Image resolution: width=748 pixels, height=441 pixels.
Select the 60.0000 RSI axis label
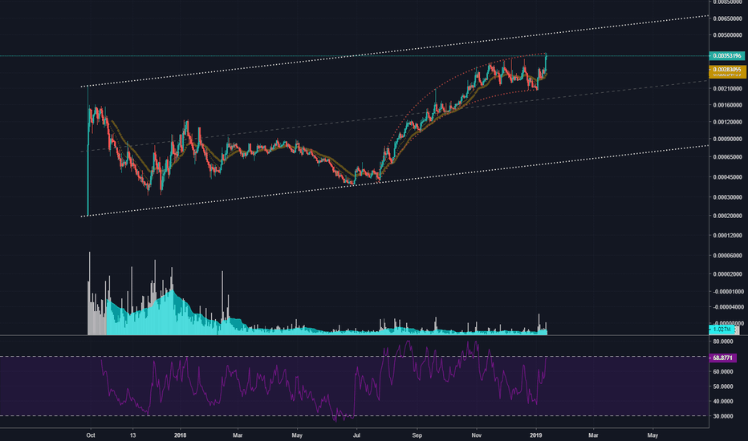[x=723, y=372]
